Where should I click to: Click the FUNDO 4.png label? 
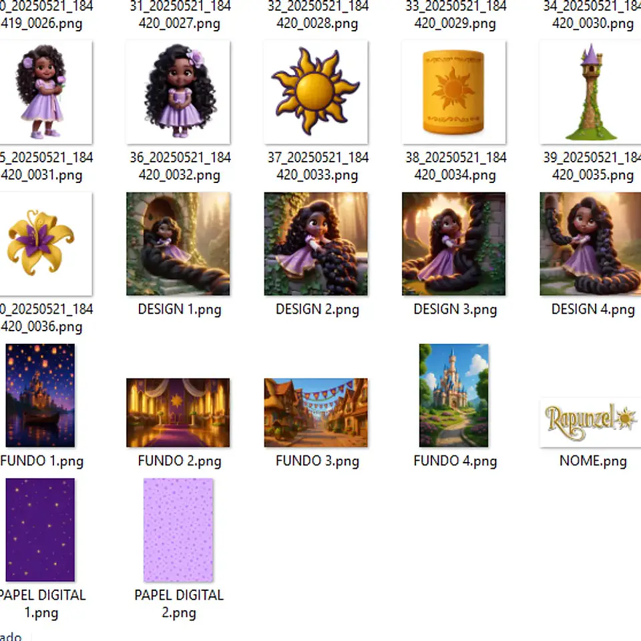tap(455, 461)
